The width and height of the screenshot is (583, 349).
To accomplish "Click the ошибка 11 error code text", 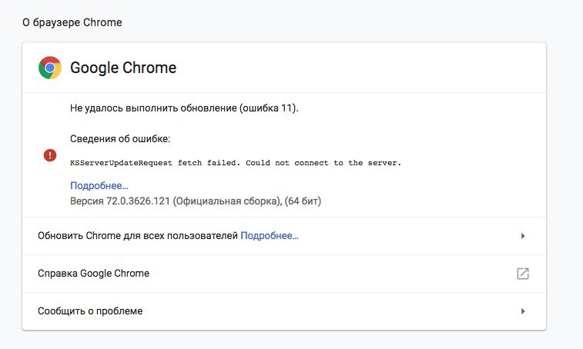I will tap(268, 108).
